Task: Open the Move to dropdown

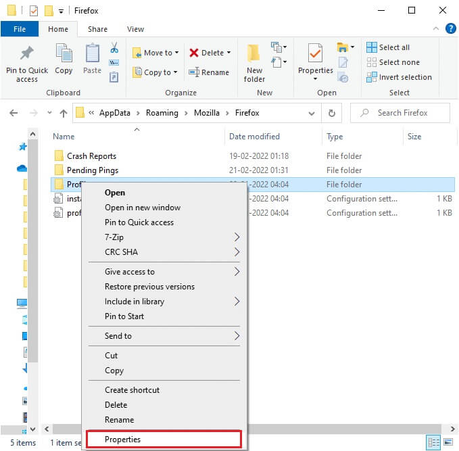Action: tap(155, 53)
